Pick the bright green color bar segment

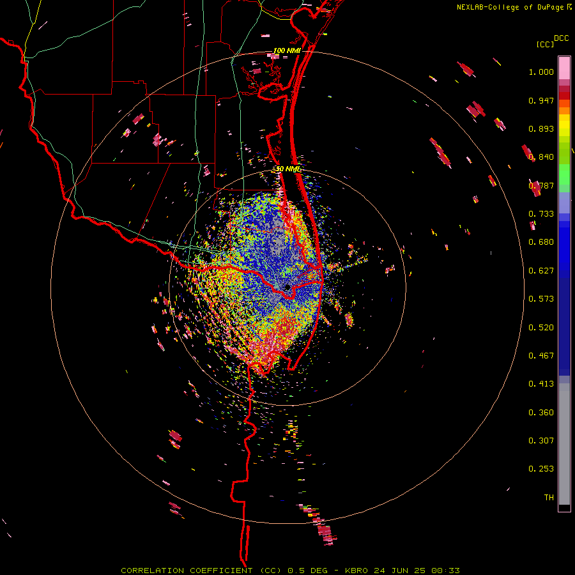(564, 174)
